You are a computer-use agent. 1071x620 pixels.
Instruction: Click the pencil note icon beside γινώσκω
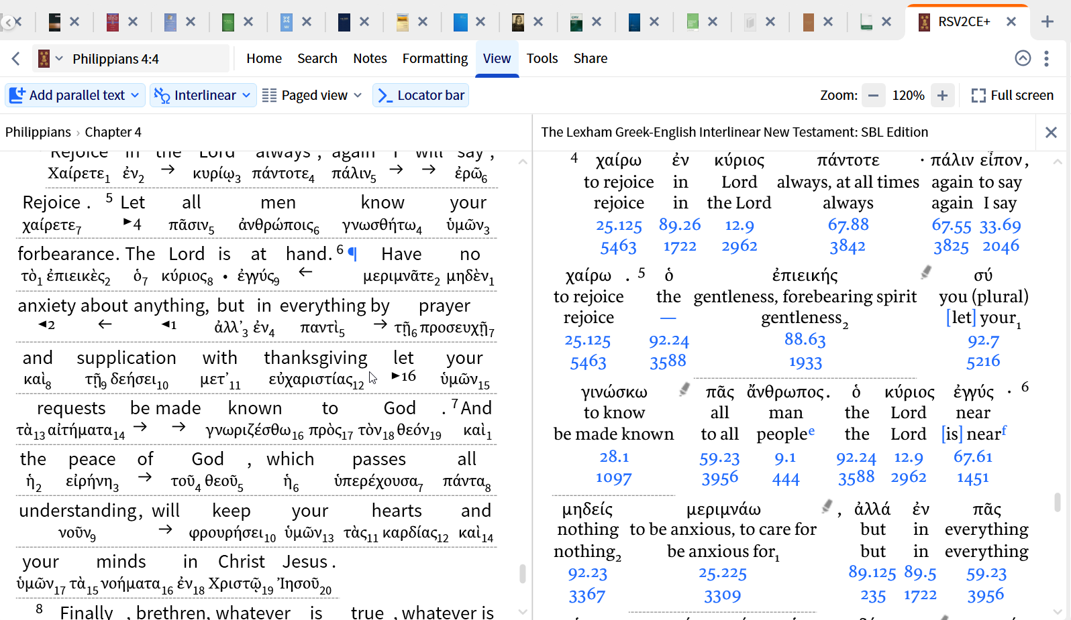click(684, 389)
